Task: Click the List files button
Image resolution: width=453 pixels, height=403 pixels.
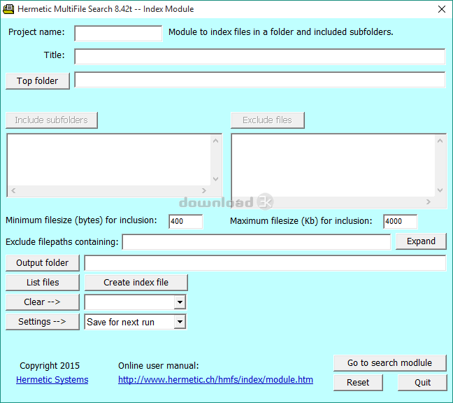Action: click(43, 283)
